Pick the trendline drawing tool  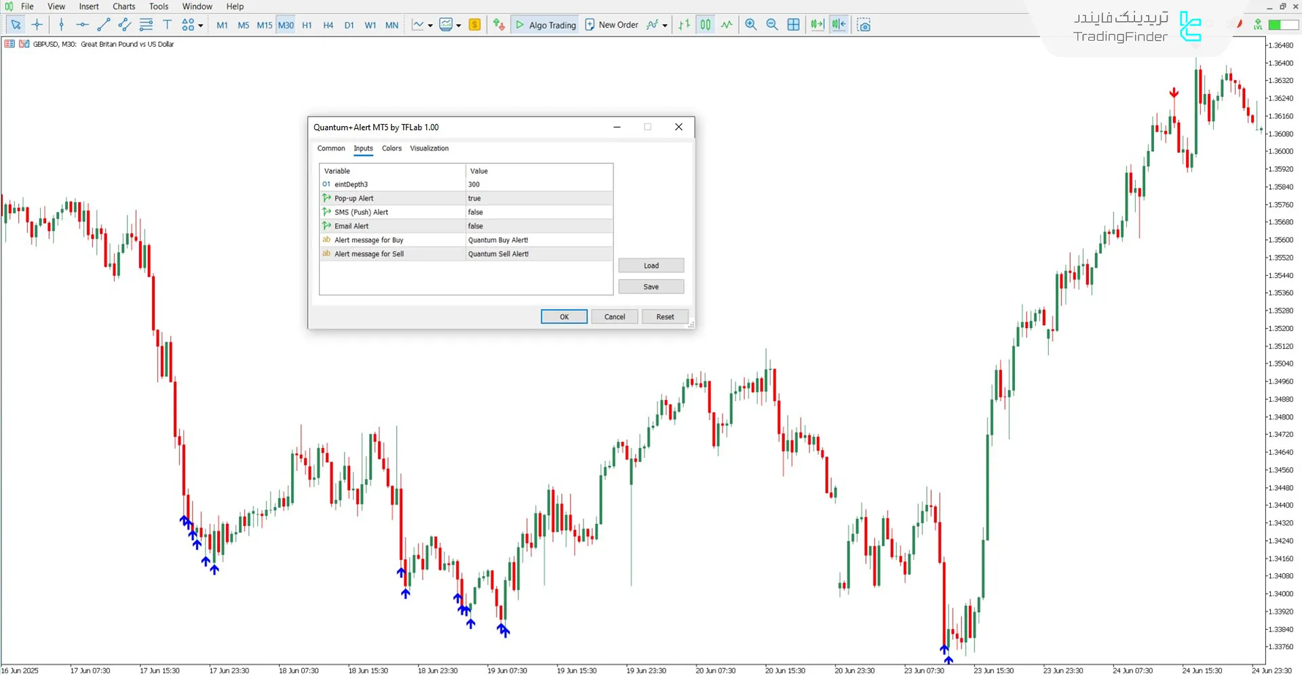103,25
